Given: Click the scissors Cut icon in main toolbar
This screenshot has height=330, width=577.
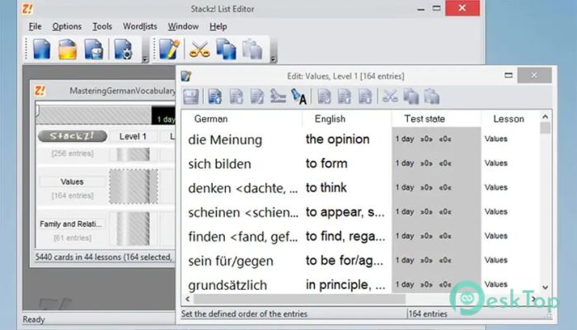Looking at the screenshot, I should click(x=199, y=49).
